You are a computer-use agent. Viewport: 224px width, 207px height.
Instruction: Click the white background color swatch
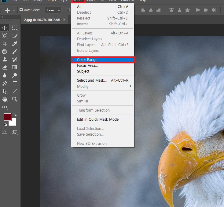[14, 123]
